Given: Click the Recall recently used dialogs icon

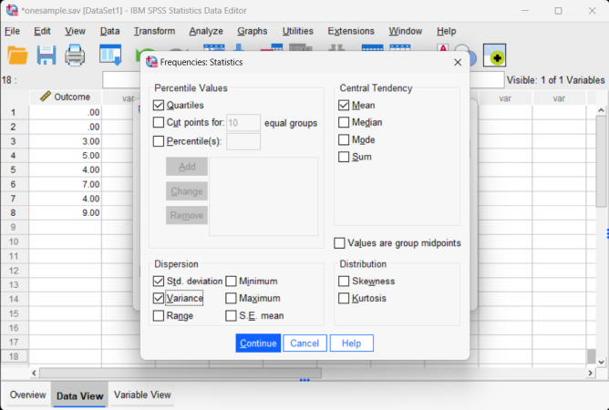Looking at the screenshot, I should [110, 55].
